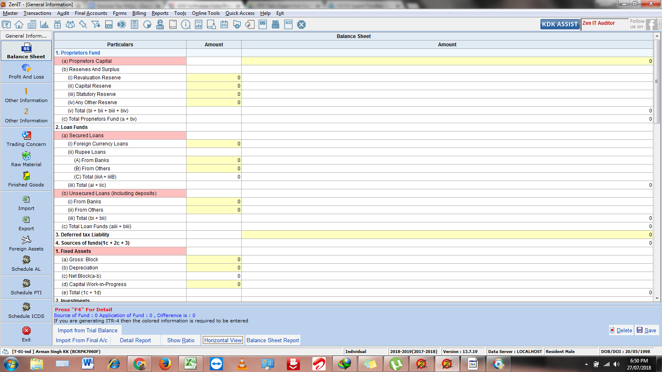
Task: Open Finished Goods in the sidebar
Action: tap(26, 179)
